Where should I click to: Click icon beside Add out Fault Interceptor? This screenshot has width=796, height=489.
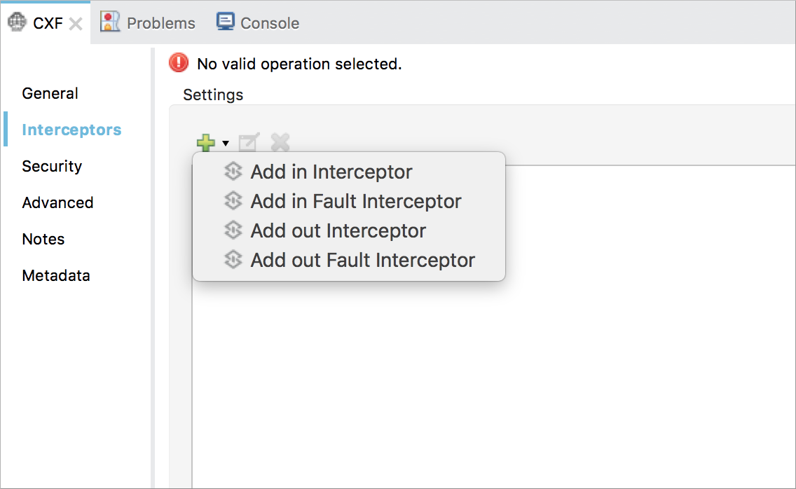(x=233, y=260)
